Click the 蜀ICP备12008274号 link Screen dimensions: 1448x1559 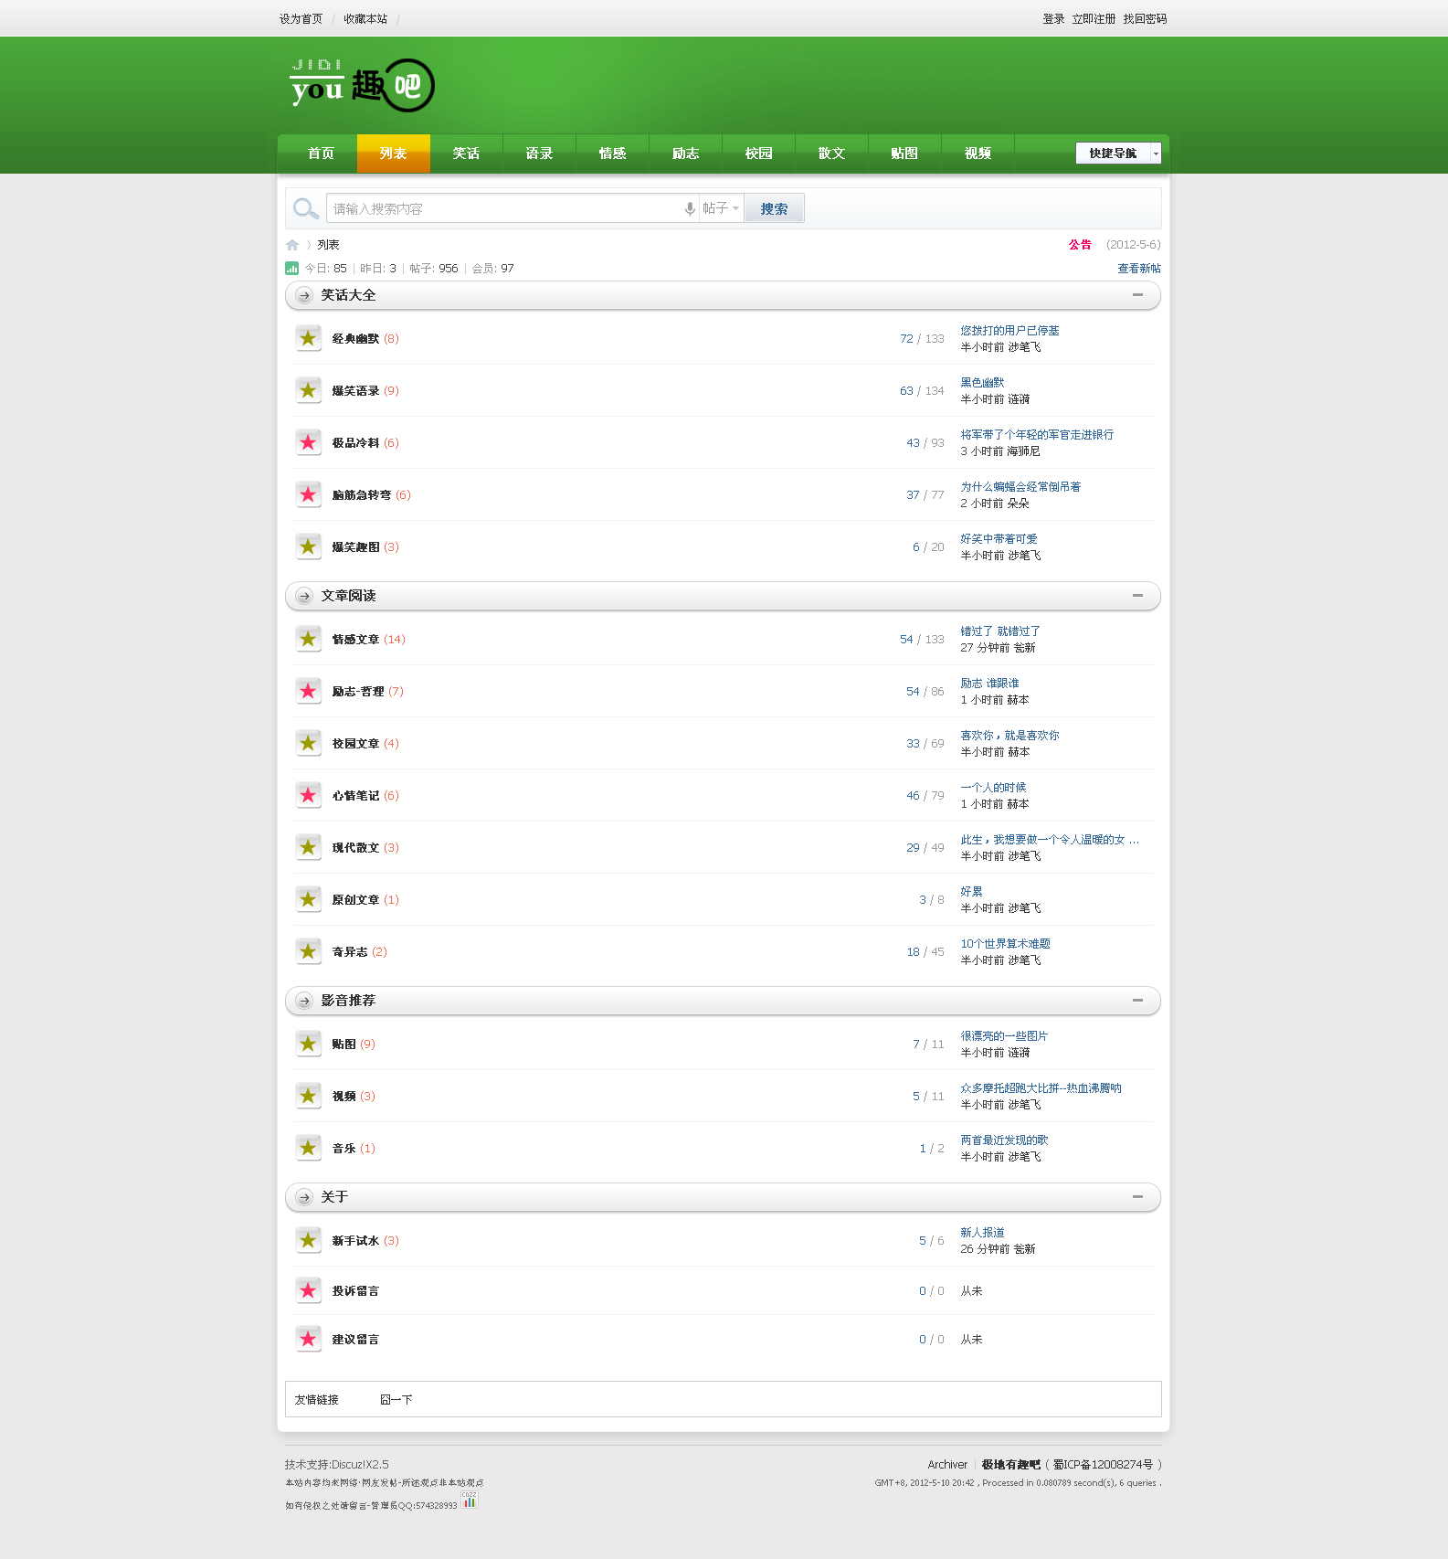[x=1103, y=1465]
